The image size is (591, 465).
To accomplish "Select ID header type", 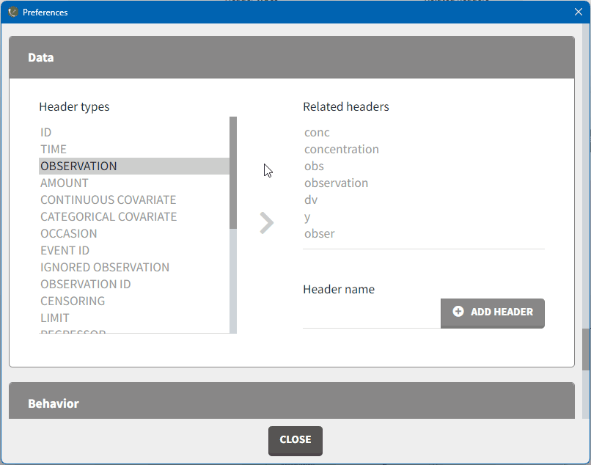I will [x=46, y=133].
